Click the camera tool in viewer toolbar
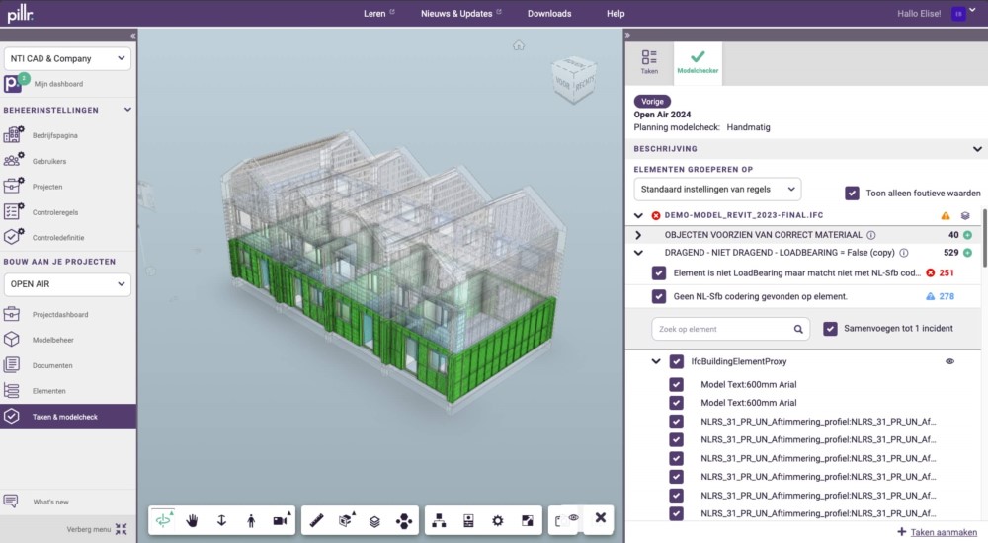The width and height of the screenshot is (988, 543). 281,520
